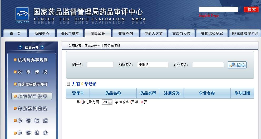Click RSS icon beside 审评结论
The width and height of the screenshot is (261, 139).
click(x=15, y=133)
